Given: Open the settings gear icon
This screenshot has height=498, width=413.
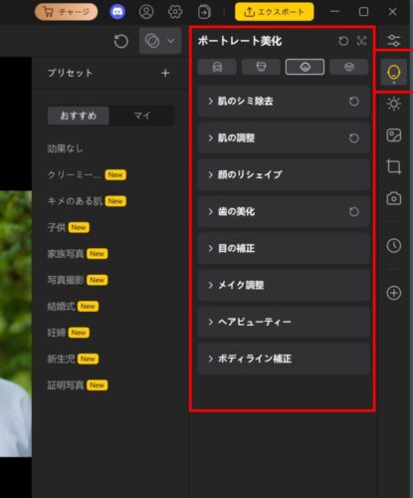Looking at the screenshot, I should click(x=175, y=12).
